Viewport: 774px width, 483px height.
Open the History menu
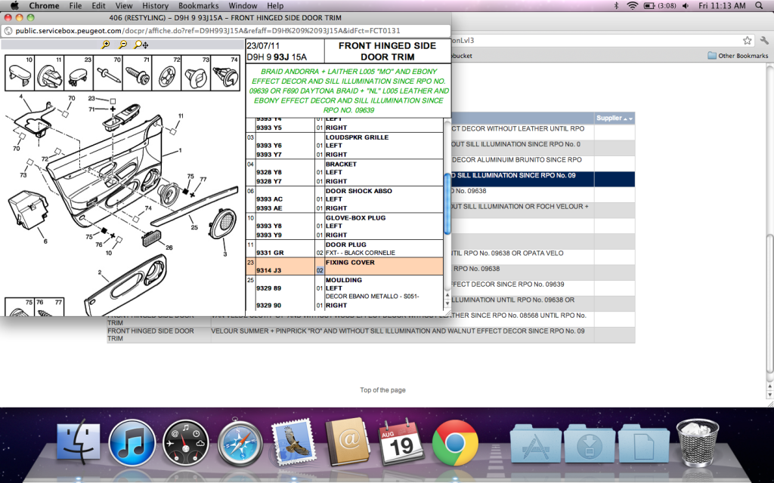tap(155, 6)
